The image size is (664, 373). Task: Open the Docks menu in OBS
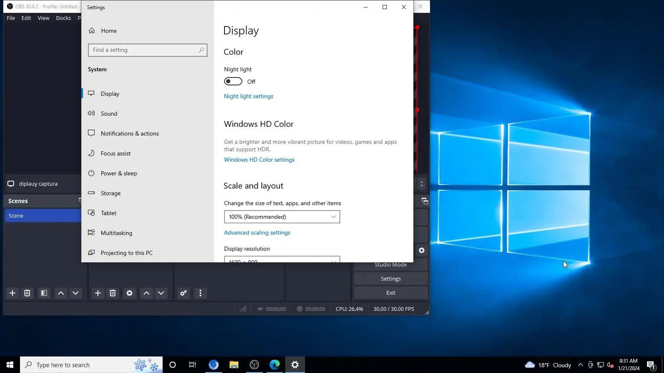(63, 18)
